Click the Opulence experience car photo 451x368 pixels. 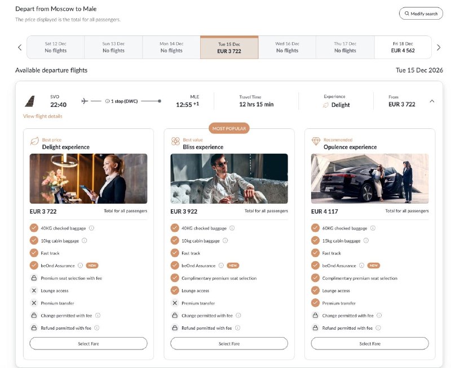[369, 178]
